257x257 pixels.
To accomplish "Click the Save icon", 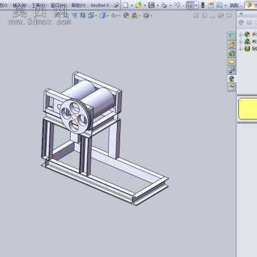I will (x=152, y=5).
